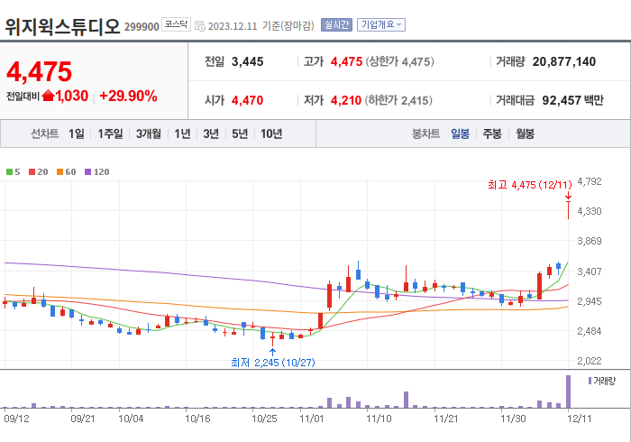Click the 상한가 4,475 upper limit text
Image resolution: width=631 pixels, height=442 pixels.
tap(399, 61)
